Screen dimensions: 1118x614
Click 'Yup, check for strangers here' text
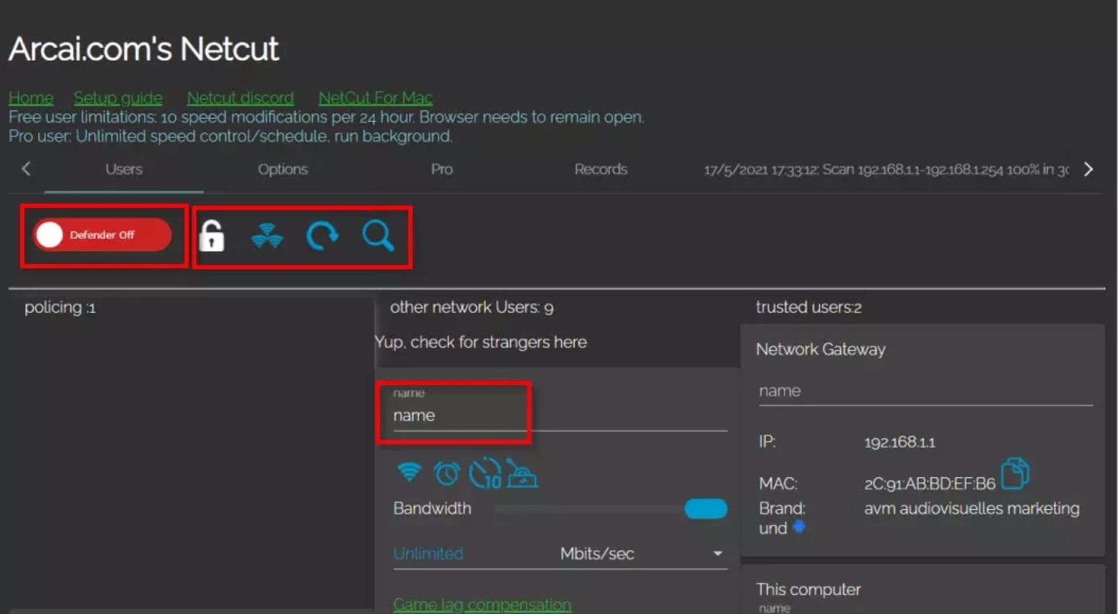pos(480,342)
